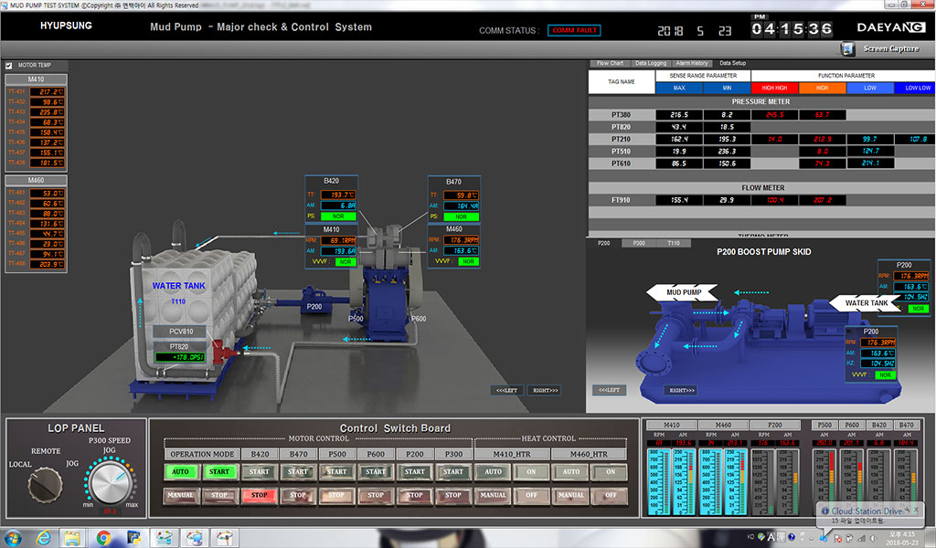Click the HYUPSUNG logo

[69, 27]
